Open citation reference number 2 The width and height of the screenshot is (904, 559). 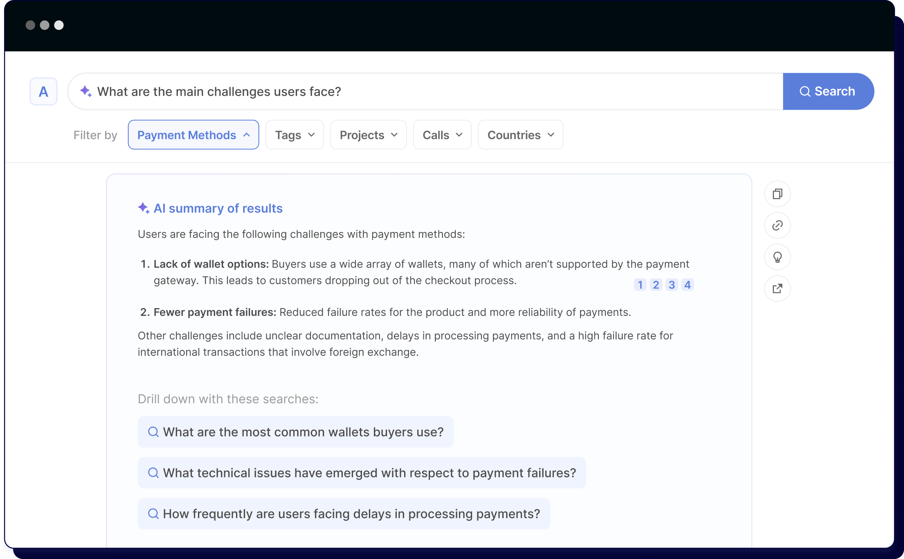pyautogui.click(x=656, y=285)
